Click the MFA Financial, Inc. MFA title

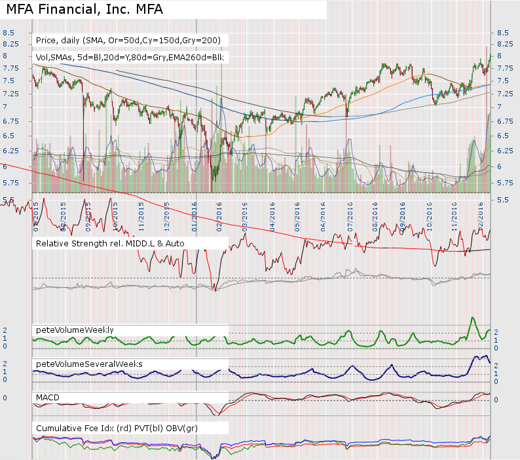pyautogui.click(x=84, y=9)
